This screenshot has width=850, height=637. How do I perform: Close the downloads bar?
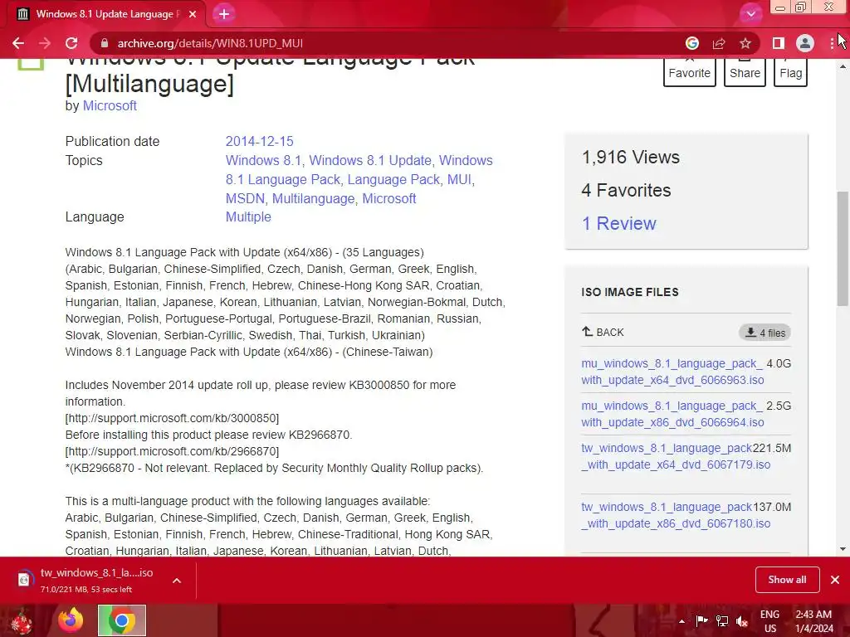tap(835, 580)
